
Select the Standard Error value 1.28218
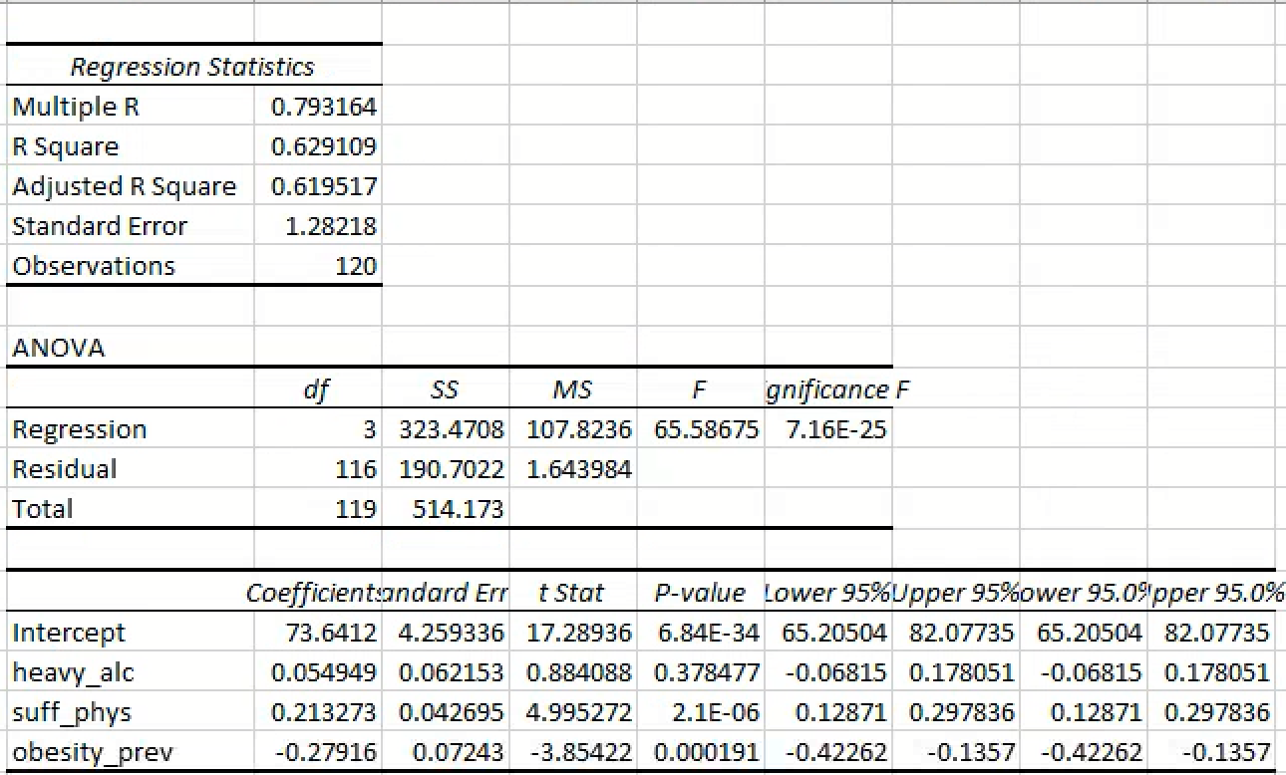tap(330, 226)
